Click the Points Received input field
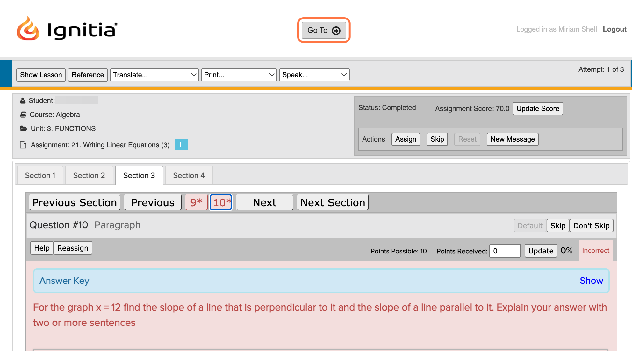Screen dimensions: 632x351 [505, 251]
